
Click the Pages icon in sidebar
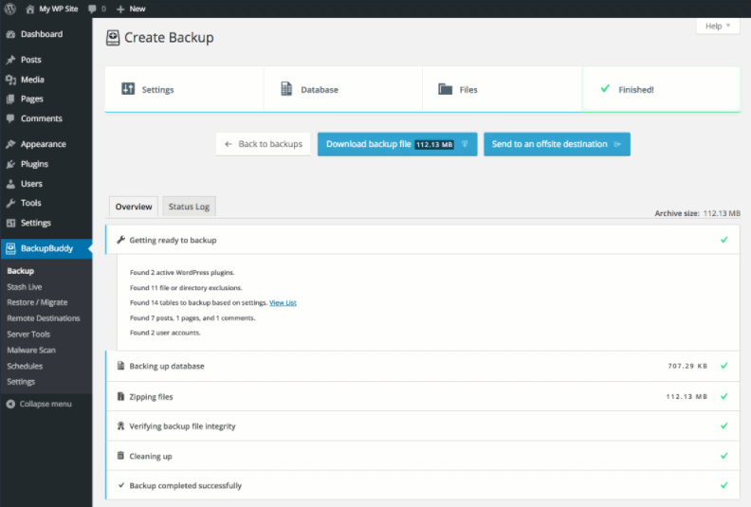(10, 100)
